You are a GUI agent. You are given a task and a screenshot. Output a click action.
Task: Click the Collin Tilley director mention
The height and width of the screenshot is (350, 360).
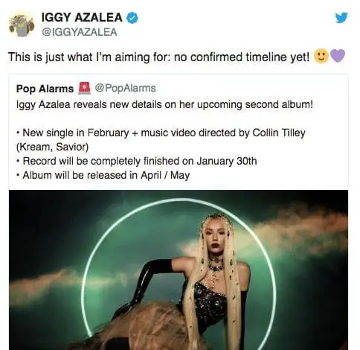click(x=279, y=133)
